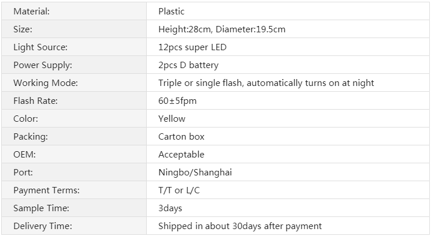Click the Working Mode label
Viewport: 431px width, 236px height.
(46, 83)
